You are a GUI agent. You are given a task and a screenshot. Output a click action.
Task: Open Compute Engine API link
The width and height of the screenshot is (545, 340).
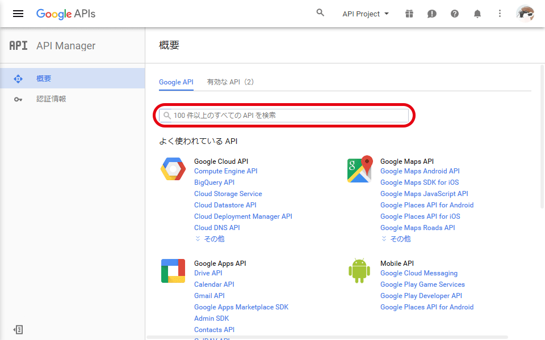[225, 171]
